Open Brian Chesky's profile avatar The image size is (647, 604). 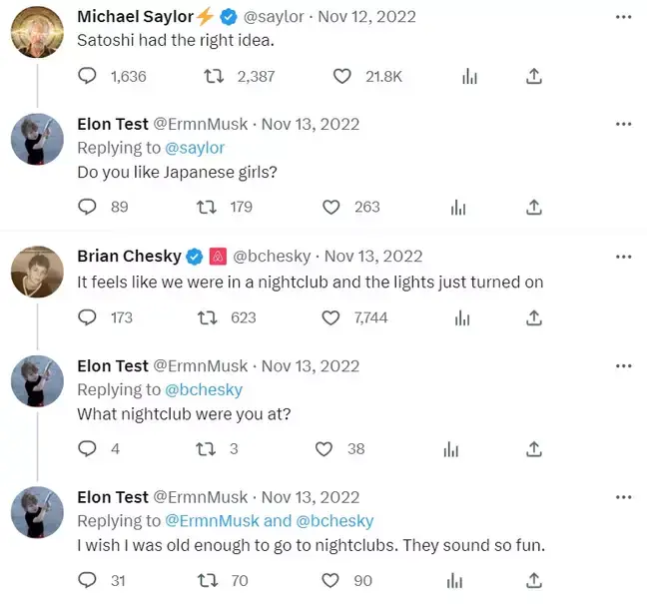[x=37, y=271]
